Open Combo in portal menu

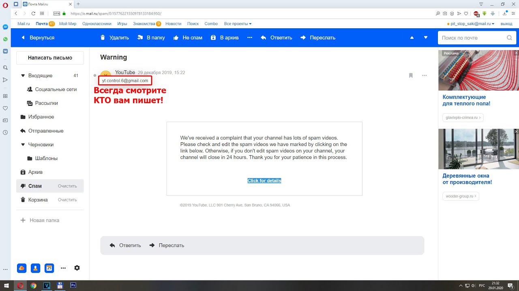[x=211, y=24]
